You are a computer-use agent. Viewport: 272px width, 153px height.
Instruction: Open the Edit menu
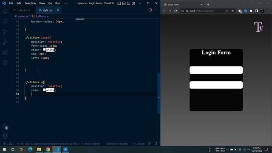tap(19, 3)
